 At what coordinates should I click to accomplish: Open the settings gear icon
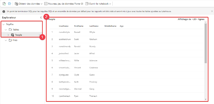tap(9, 4)
